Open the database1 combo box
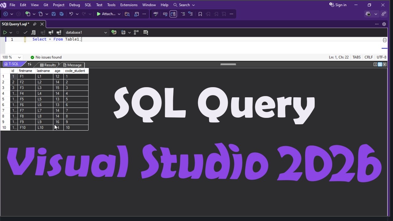Image resolution: width=393 pixels, height=221 pixels. pos(86,32)
